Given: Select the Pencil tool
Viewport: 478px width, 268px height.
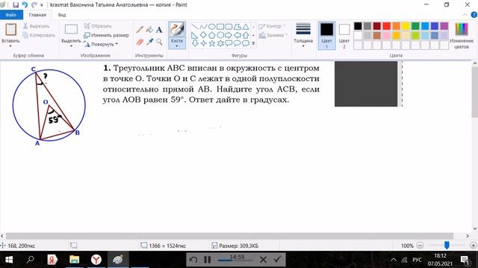Looking at the screenshot, I should 140,30.
